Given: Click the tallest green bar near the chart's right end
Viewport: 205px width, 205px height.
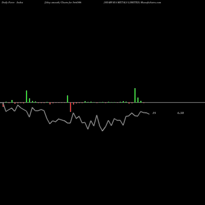Looking at the screenshot, I should (135, 95).
